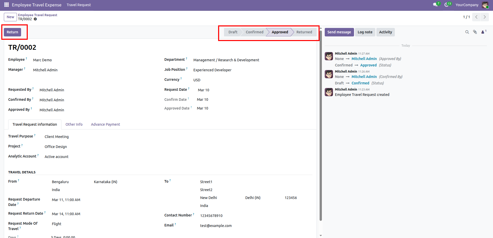Click the Return button

coord(12,32)
